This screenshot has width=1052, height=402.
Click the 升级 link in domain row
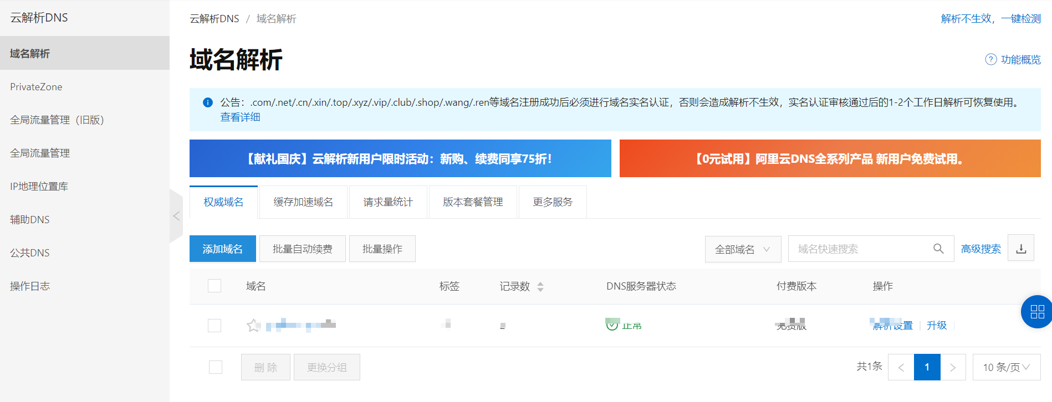[x=937, y=325]
